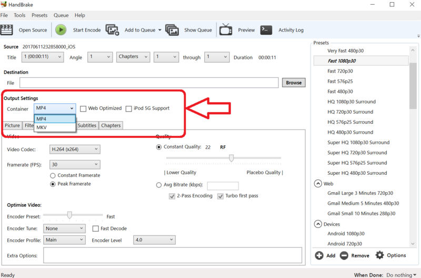Open the Add to Queue dropdown arrow
The height and width of the screenshot is (278, 421).
tap(160, 30)
